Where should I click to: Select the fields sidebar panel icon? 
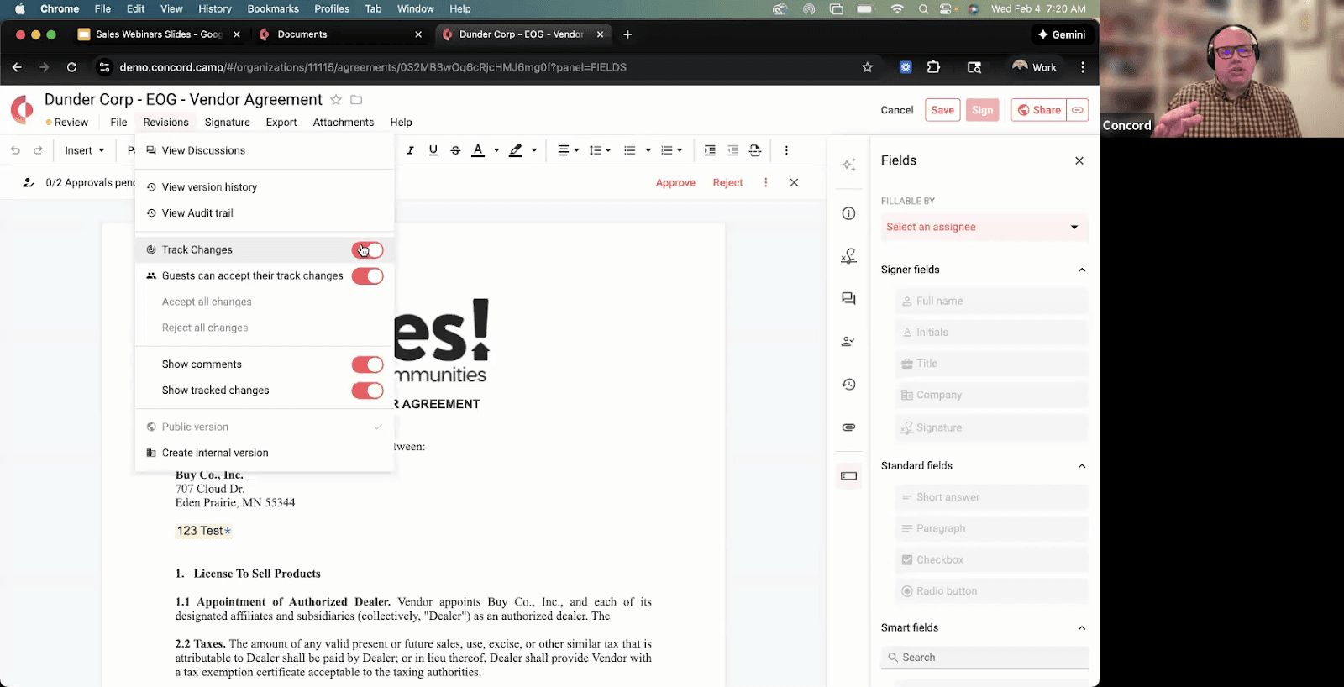[x=849, y=476]
